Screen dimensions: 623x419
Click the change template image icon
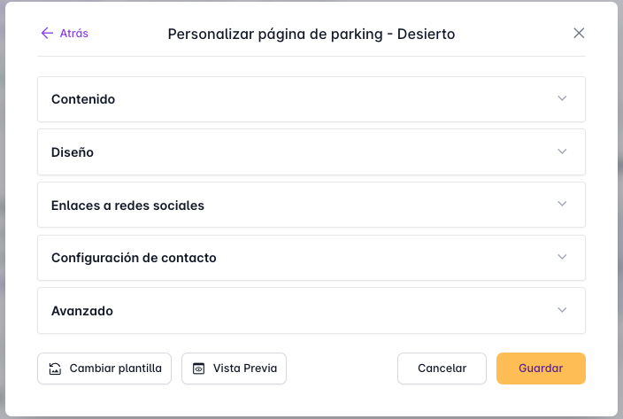(x=55, y=369)
